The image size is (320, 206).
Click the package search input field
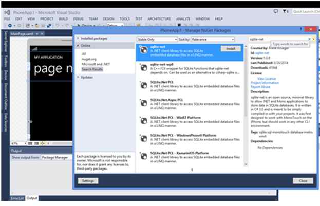point(278,39)
